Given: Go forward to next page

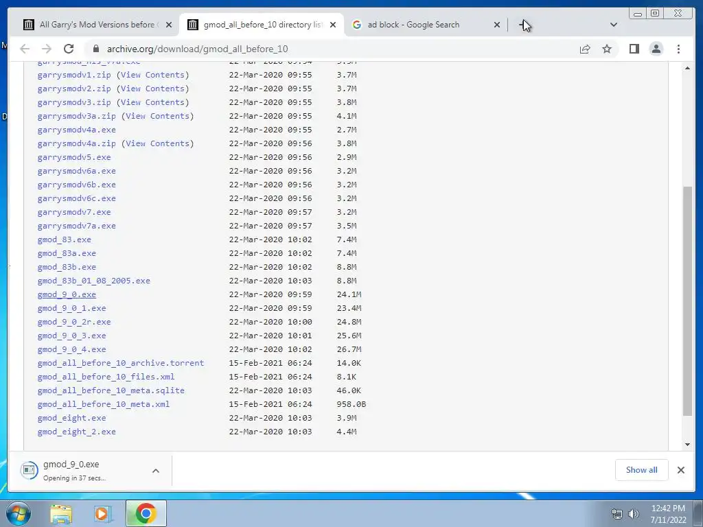Looking at the screenshot, I should pyautogui.click(x=47, y=49).
